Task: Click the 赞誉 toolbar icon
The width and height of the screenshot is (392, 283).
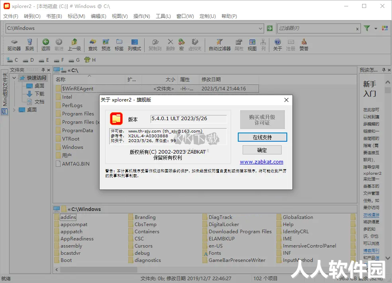Action: [x=304, y=45]
